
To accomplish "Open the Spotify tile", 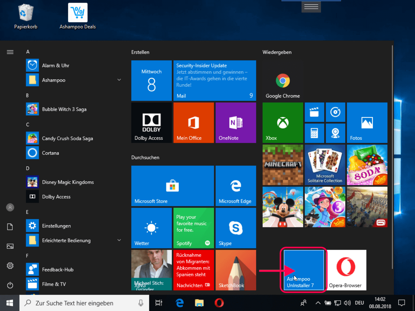I will tap(194, 228).
